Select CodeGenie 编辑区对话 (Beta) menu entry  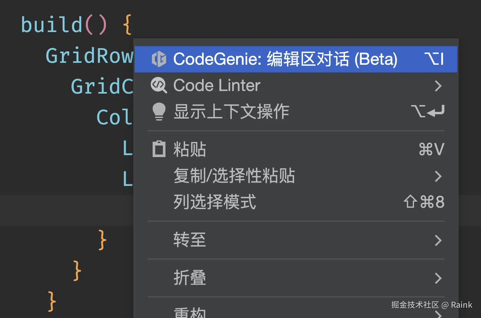(285, 59)
